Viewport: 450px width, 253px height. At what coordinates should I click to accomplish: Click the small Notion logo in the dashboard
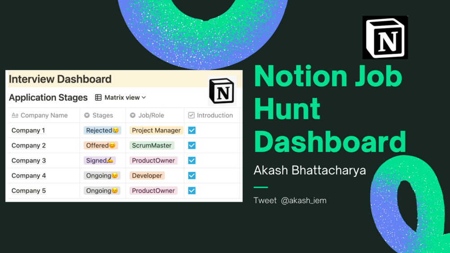point(222,91)
